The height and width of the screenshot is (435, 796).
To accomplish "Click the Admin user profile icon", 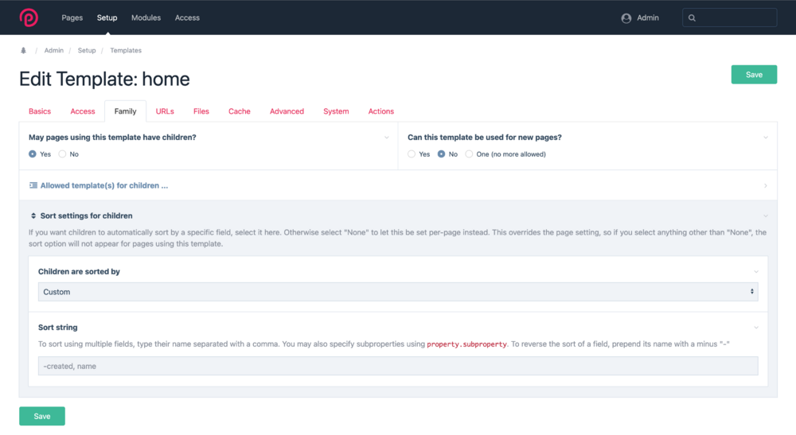I will [x=626, y=18].
